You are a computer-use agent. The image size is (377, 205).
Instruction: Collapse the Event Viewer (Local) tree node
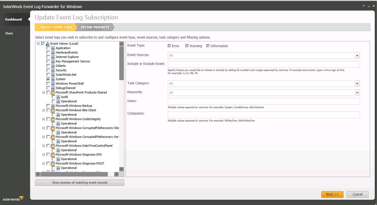coord(38,44)
